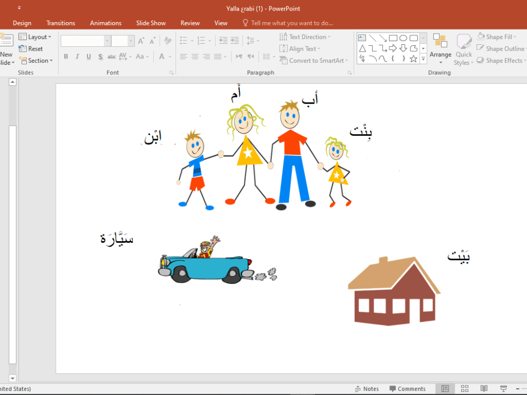Click the Increase Font Size icon

[141, 41]
